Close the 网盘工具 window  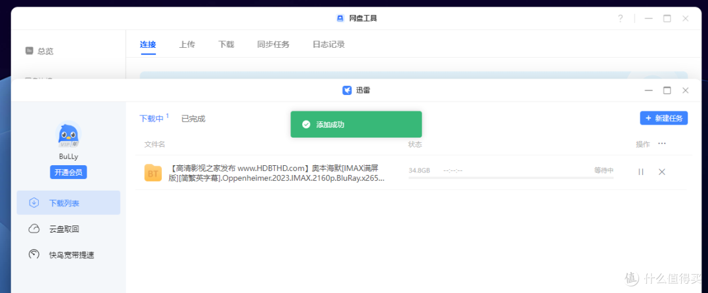coord(686,18)
